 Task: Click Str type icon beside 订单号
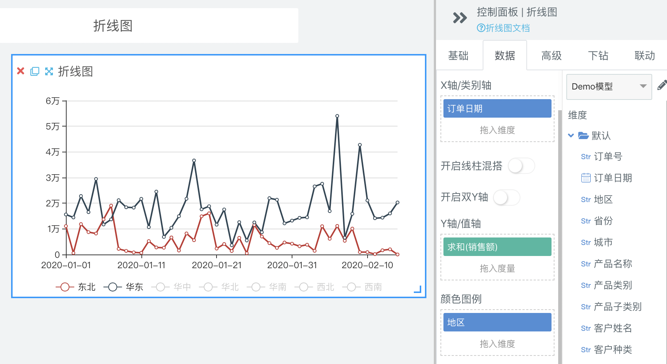point(586,157)
